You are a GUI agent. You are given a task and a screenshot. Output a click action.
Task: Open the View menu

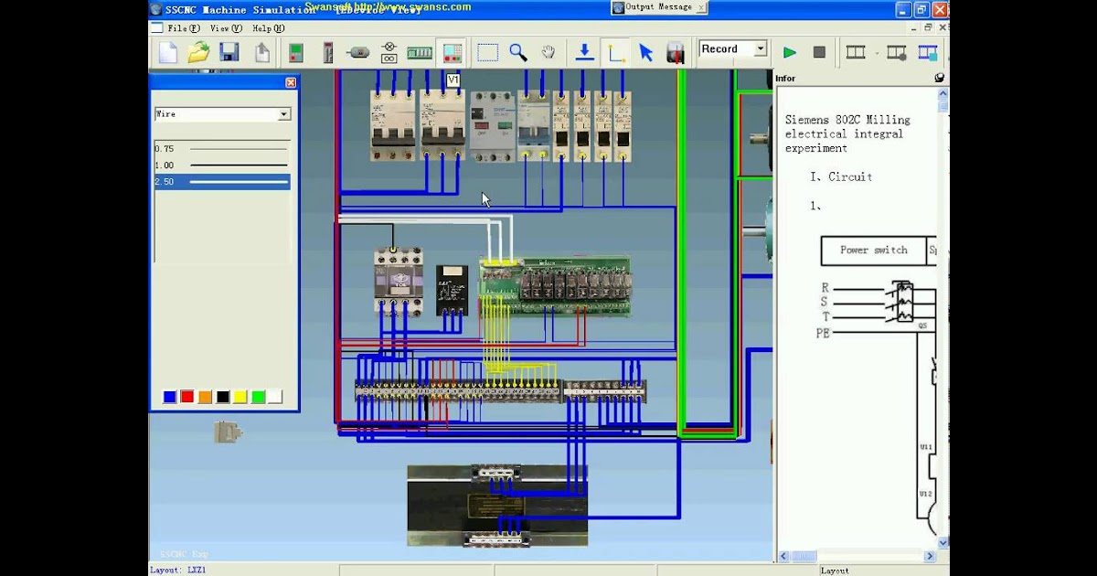coord(226,28)
